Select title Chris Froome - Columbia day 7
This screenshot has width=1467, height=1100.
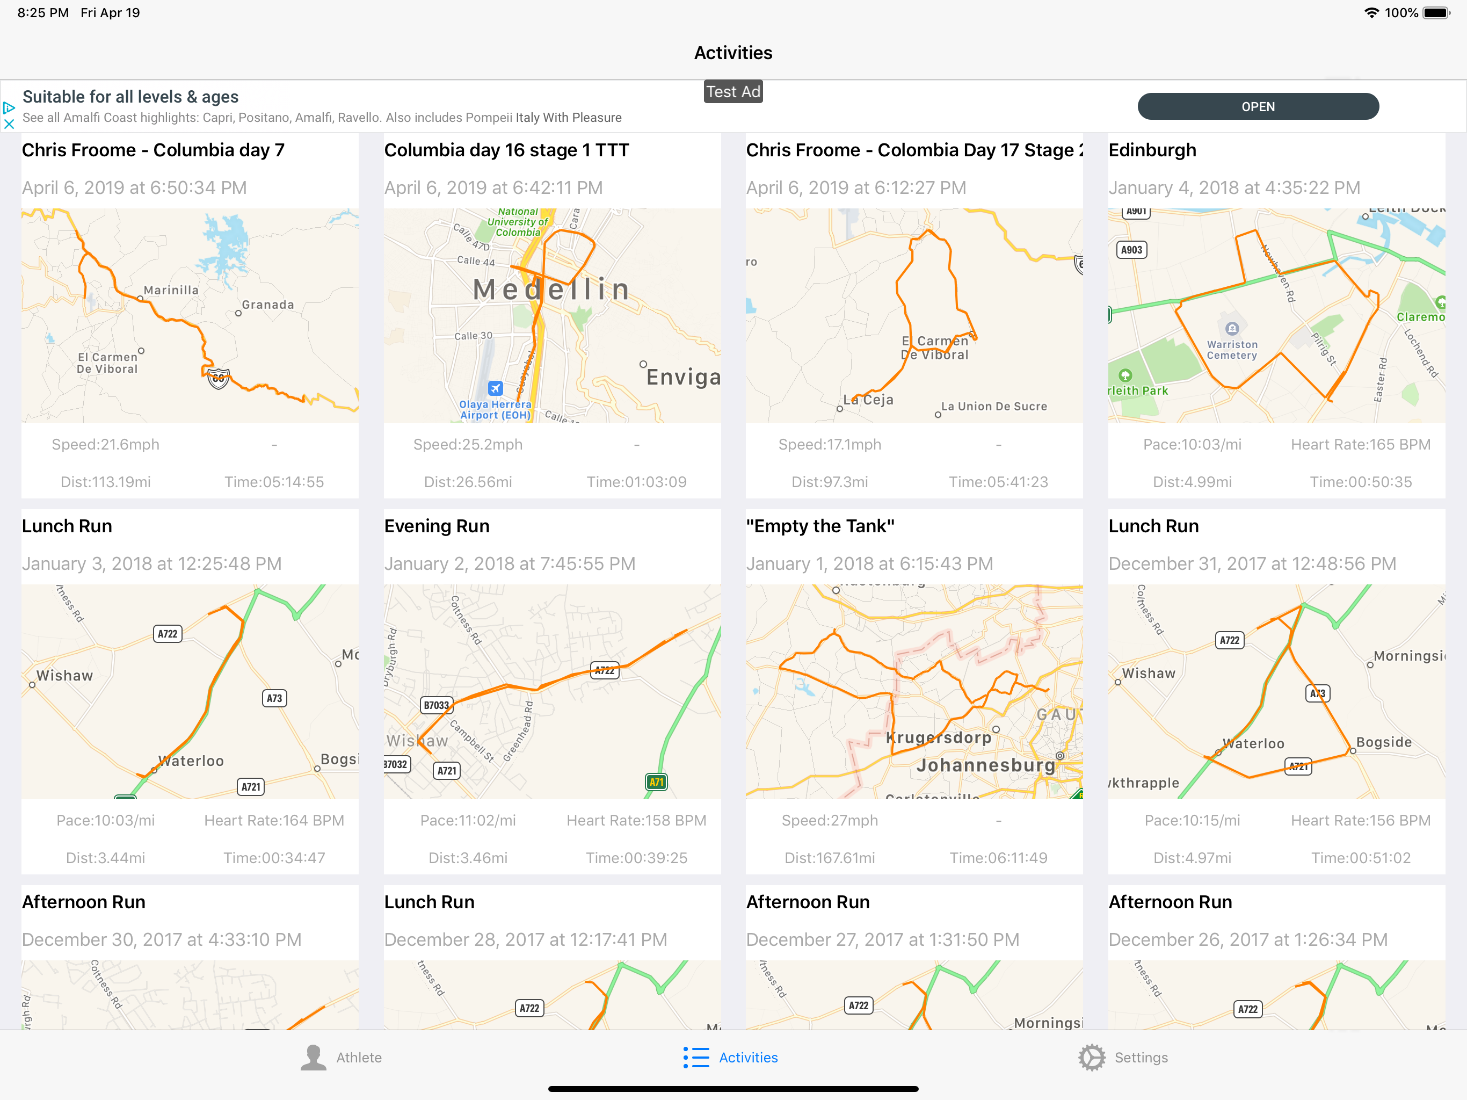pyautogui.click(x=153, y=150)
